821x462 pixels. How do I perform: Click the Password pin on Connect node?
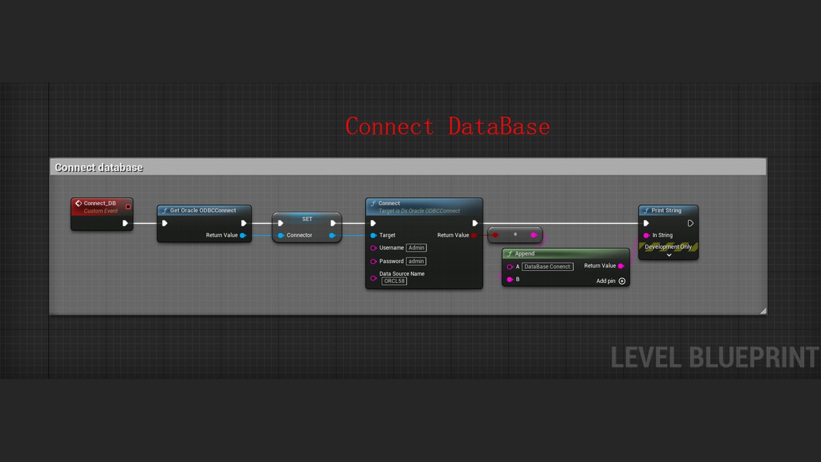(x=373, y=261)
